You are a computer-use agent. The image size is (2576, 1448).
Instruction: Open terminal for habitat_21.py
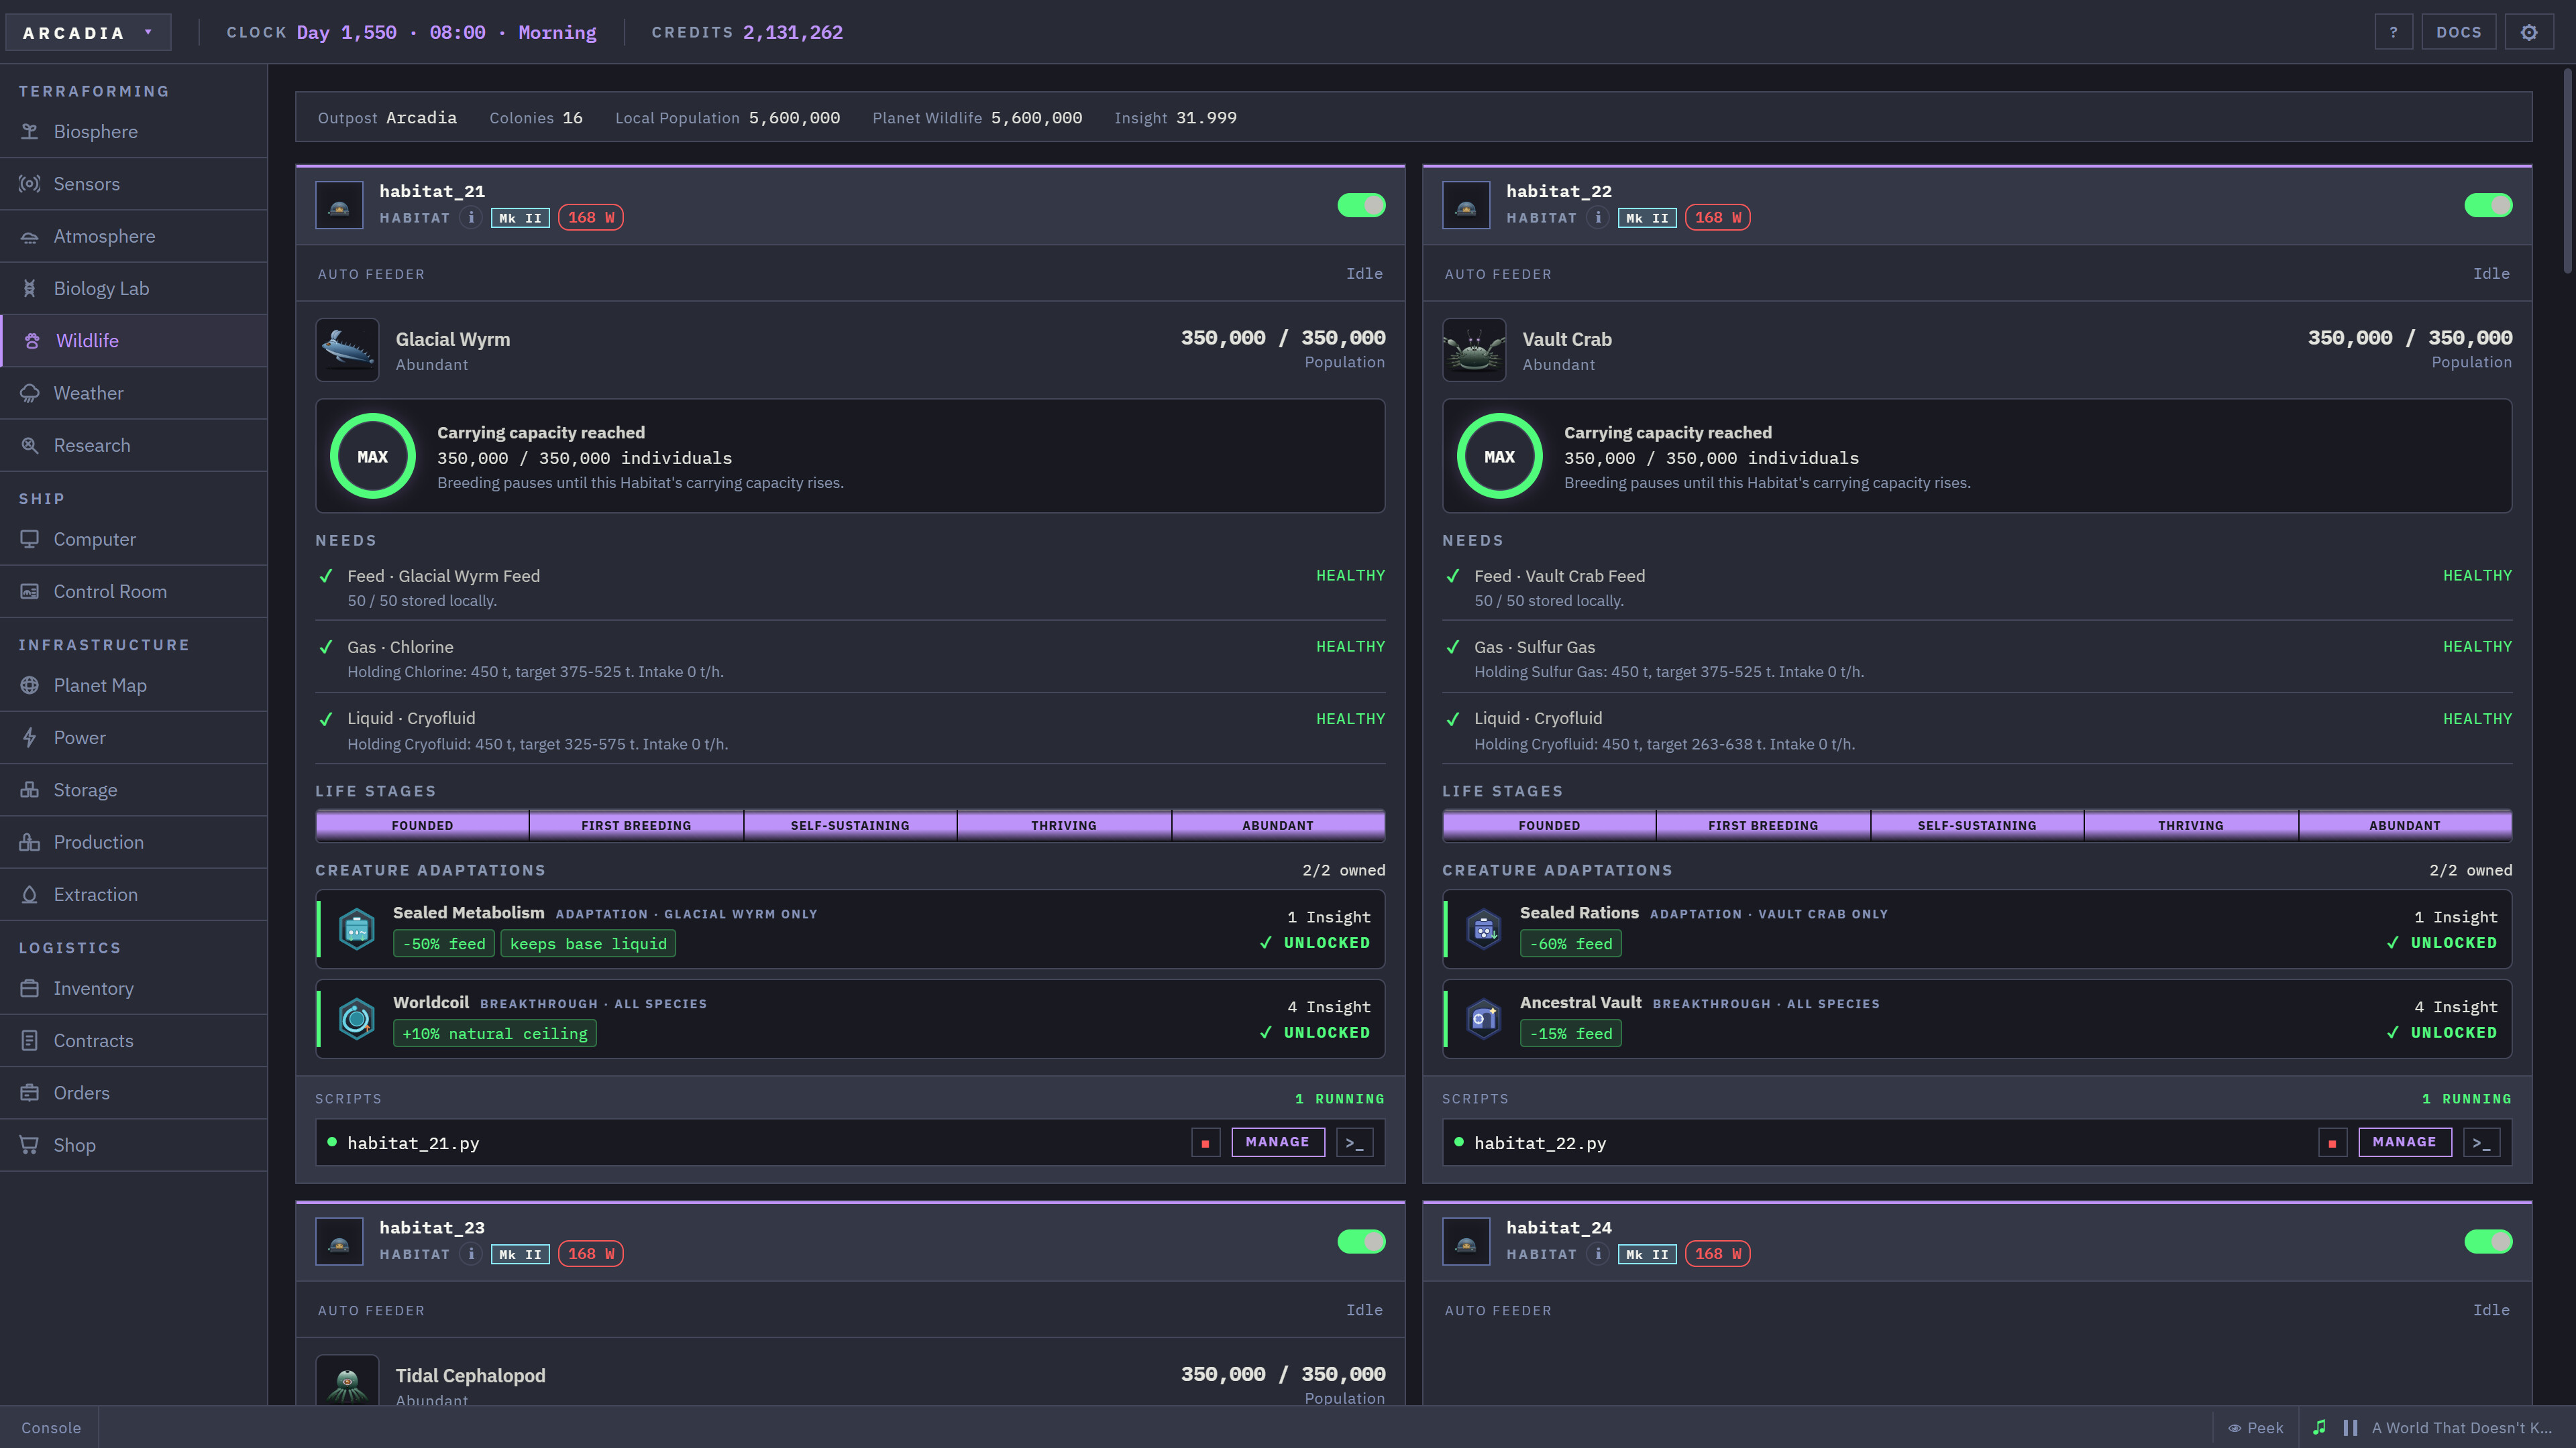(x=1354, y=1142)
